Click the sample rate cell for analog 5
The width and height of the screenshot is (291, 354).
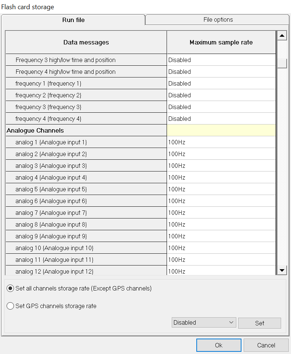[221, 189]
